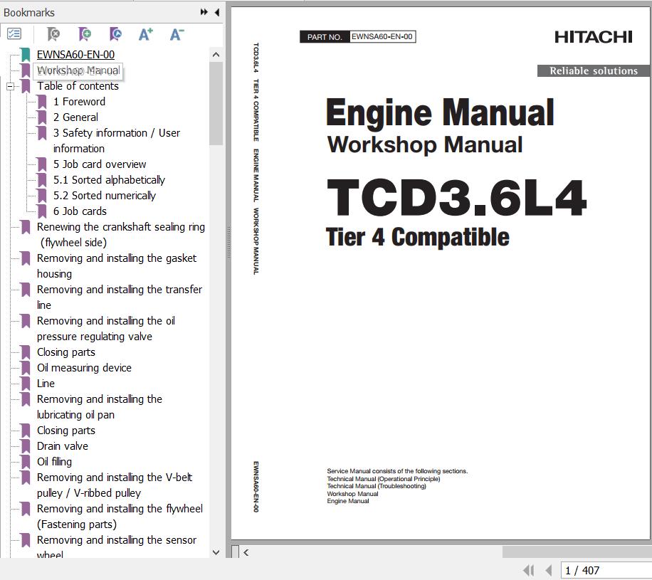
Task: Click the bookmark icon beside Line
Action: [26, 384]
